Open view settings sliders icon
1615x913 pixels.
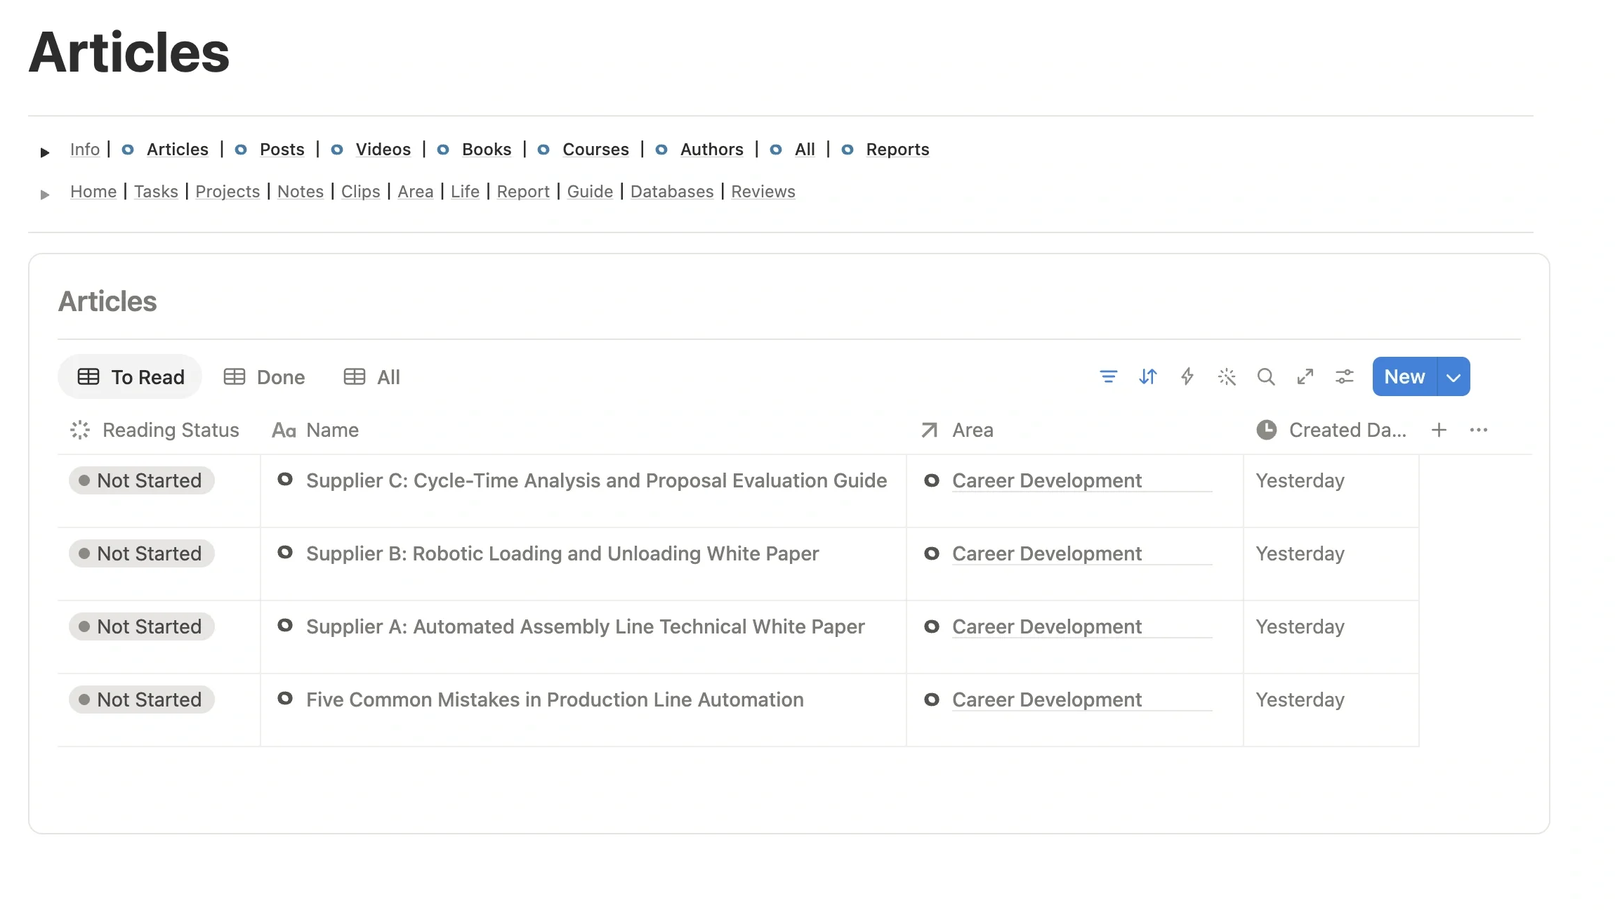1345,377
